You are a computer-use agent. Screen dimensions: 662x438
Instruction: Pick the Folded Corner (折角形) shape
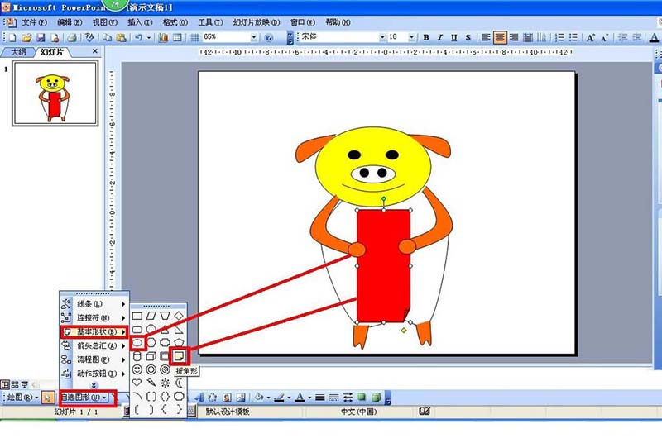click(179, 356)
